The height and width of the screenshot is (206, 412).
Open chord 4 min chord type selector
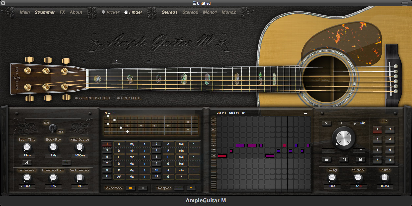pos(181,151)
